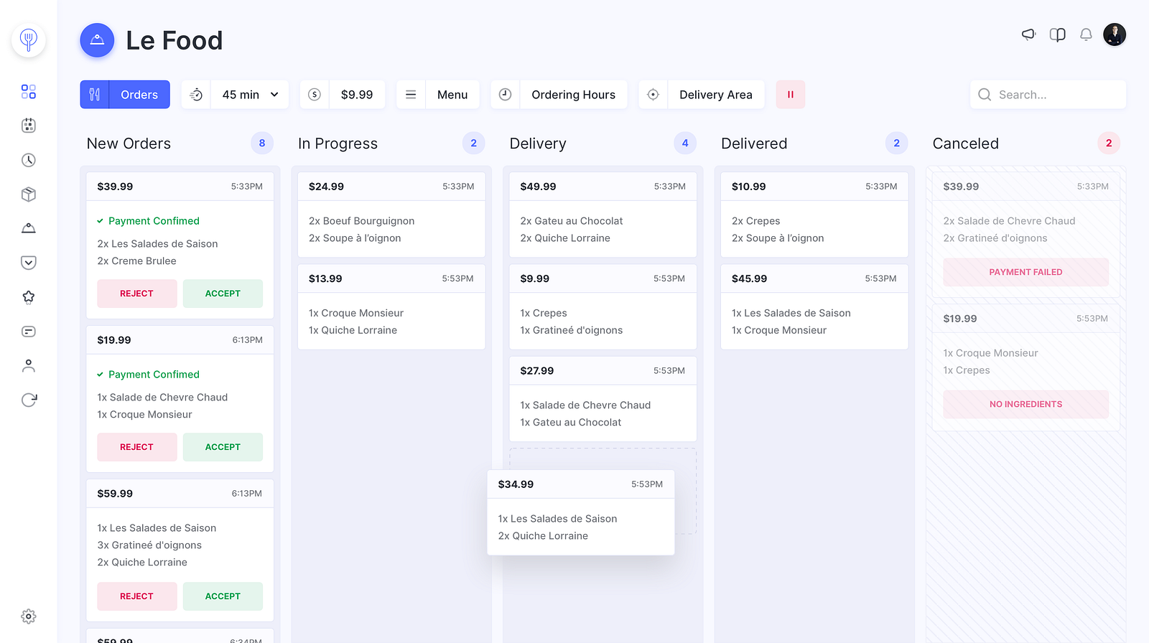The width and height of the screenshot is (1149, 643).
Task: Click the Delivered count badge
Action: point(897,144)
